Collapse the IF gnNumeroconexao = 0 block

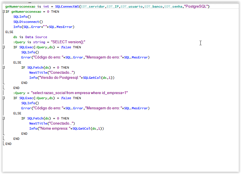[x=3, y=12]
